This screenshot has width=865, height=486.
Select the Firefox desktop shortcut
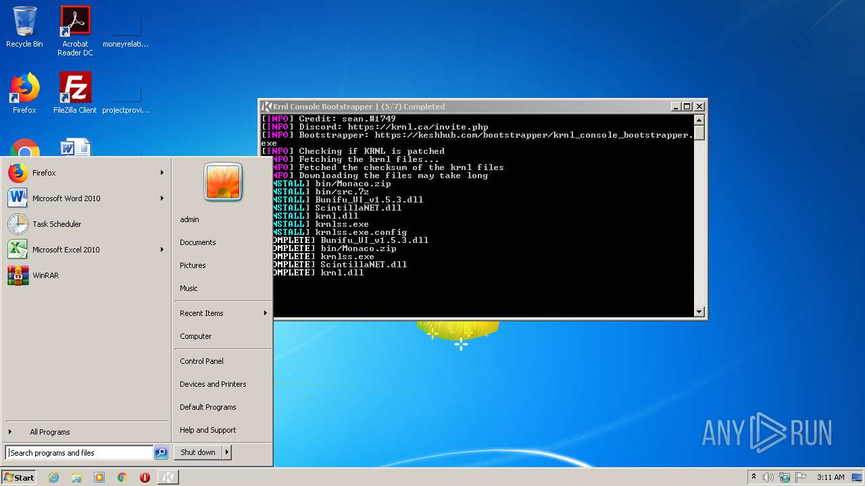[24, 93]
